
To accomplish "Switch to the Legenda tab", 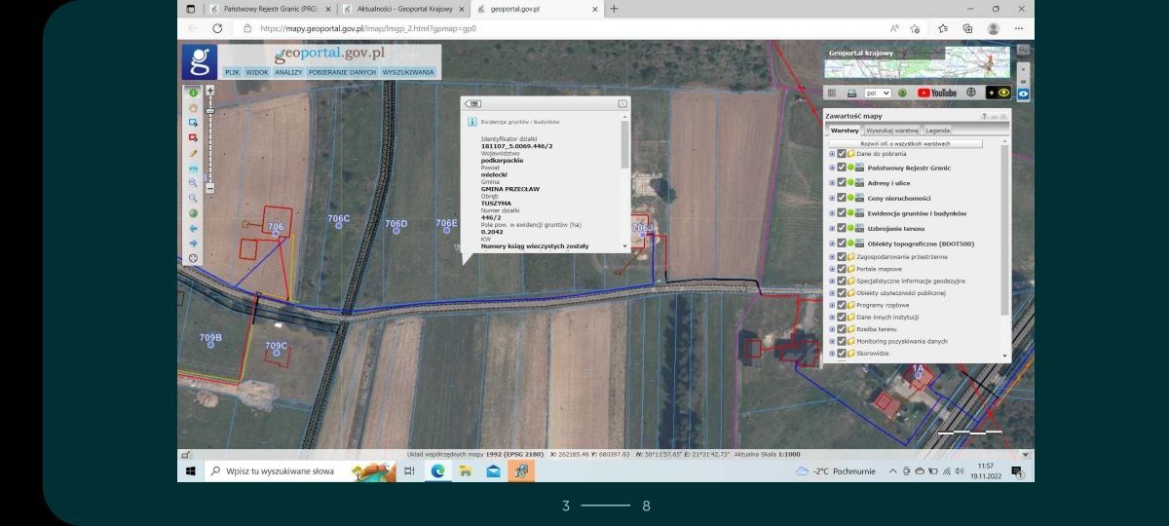I will pos(937,130).
